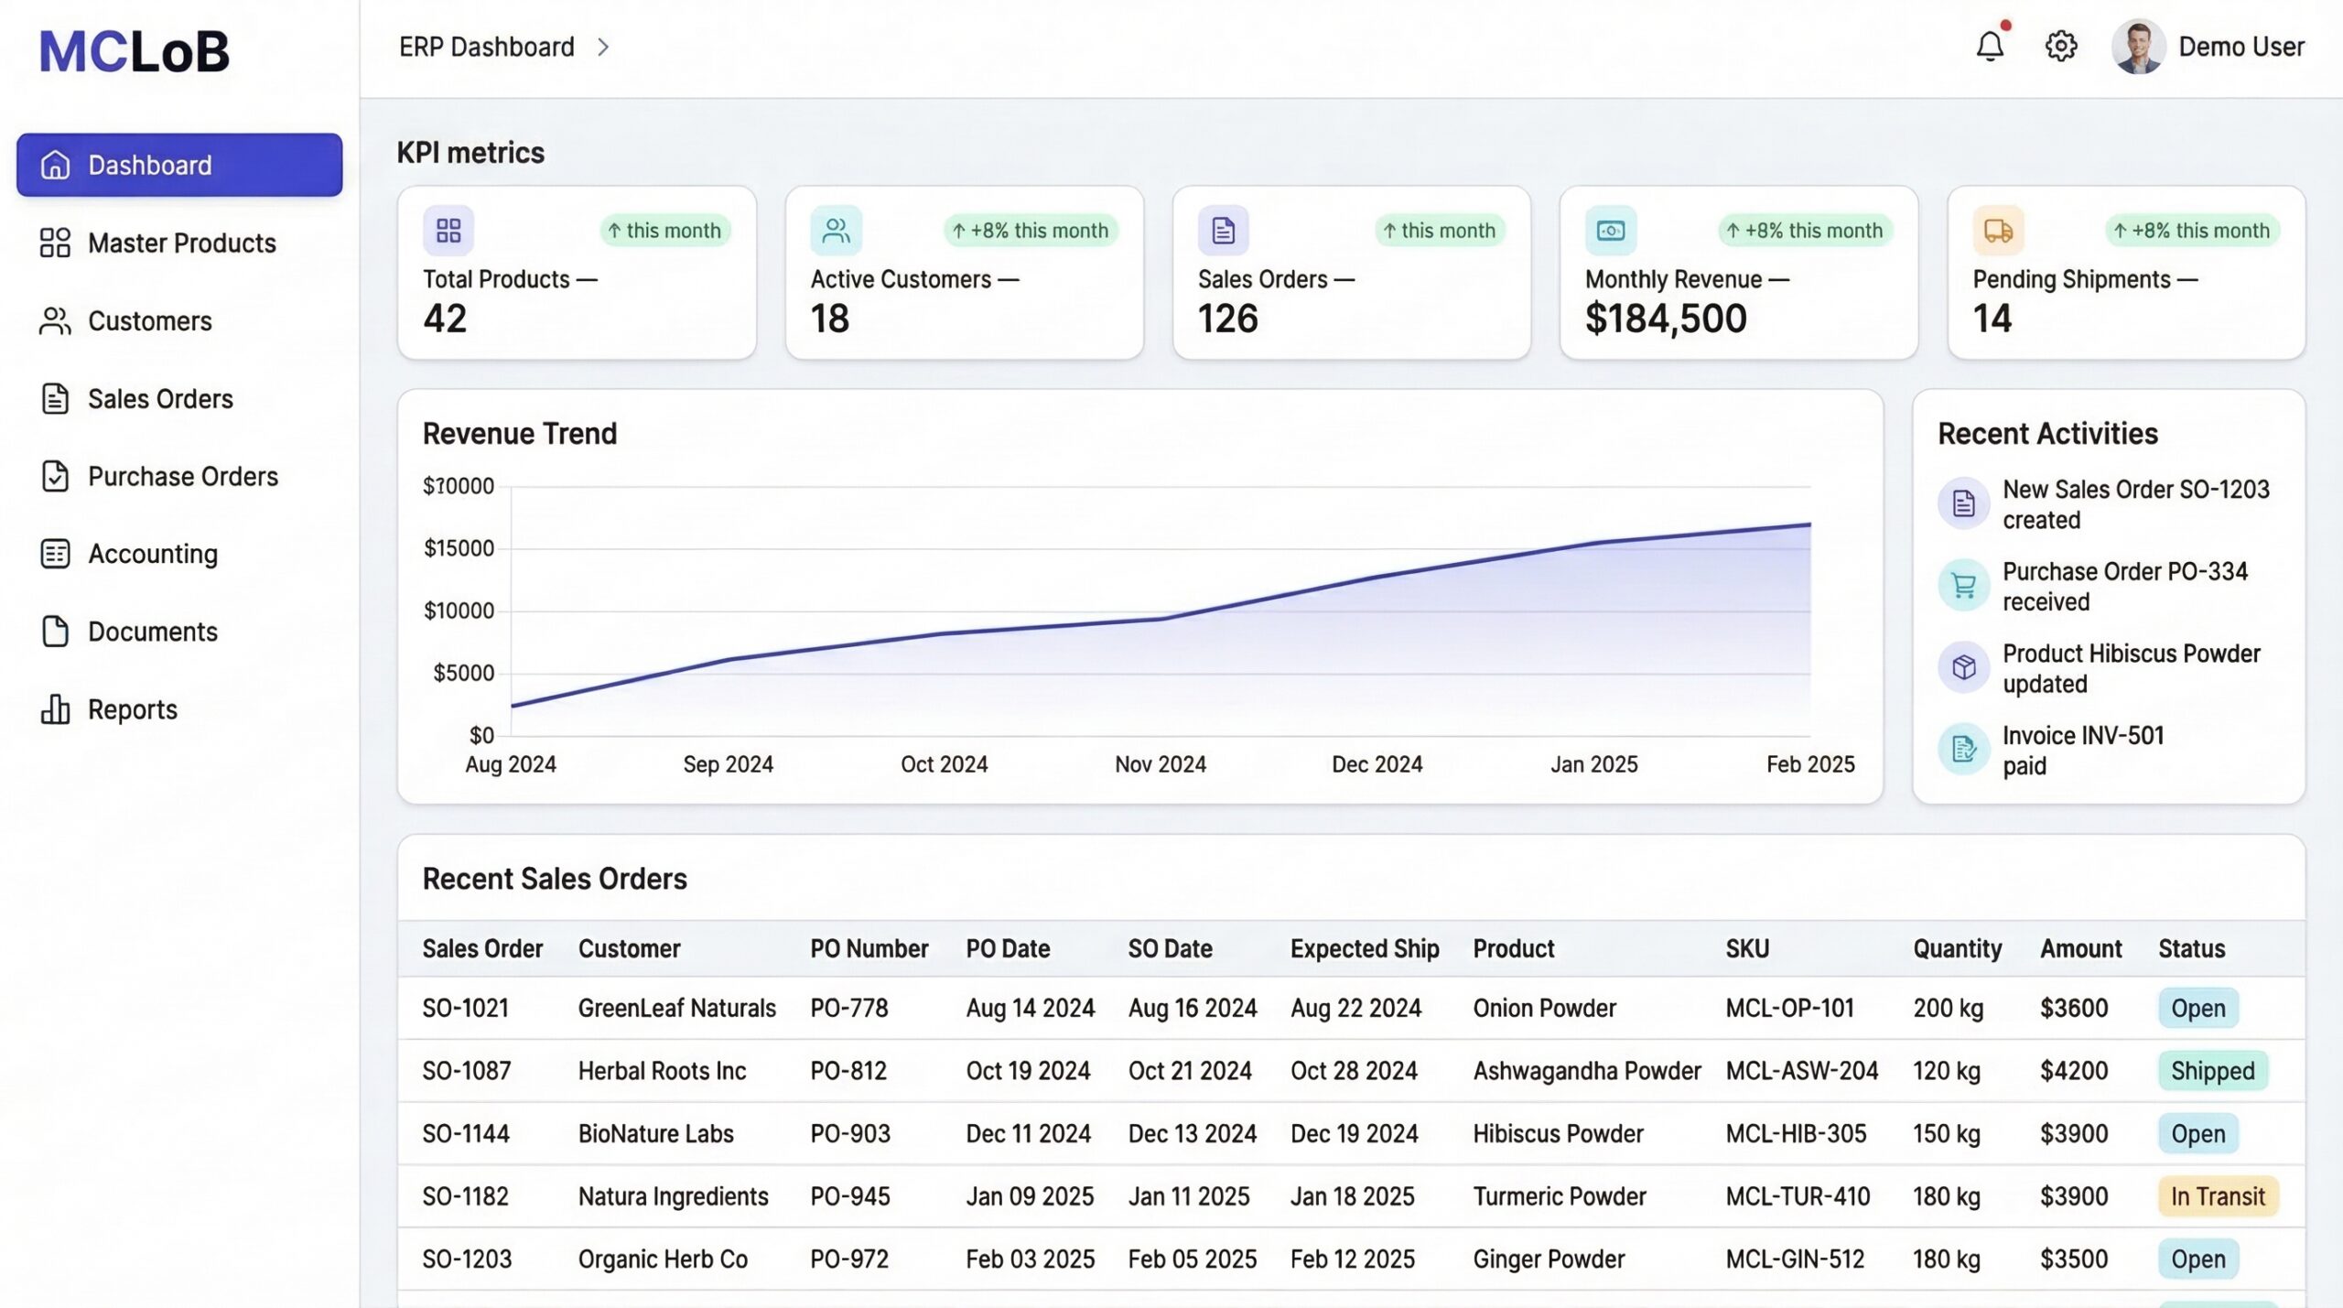The image size is (2343, 1308).
Task: Open the Accounting sidebar section
Action: tap(152, 554)
